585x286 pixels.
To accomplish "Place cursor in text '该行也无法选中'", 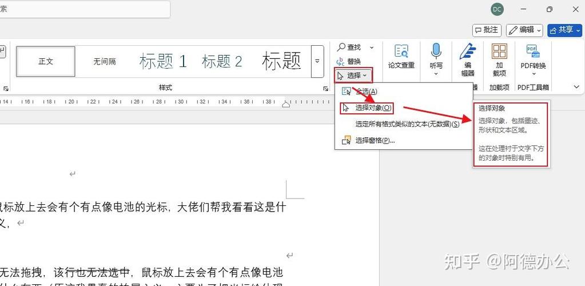I will pyautogui.click(x=91, y=273).
